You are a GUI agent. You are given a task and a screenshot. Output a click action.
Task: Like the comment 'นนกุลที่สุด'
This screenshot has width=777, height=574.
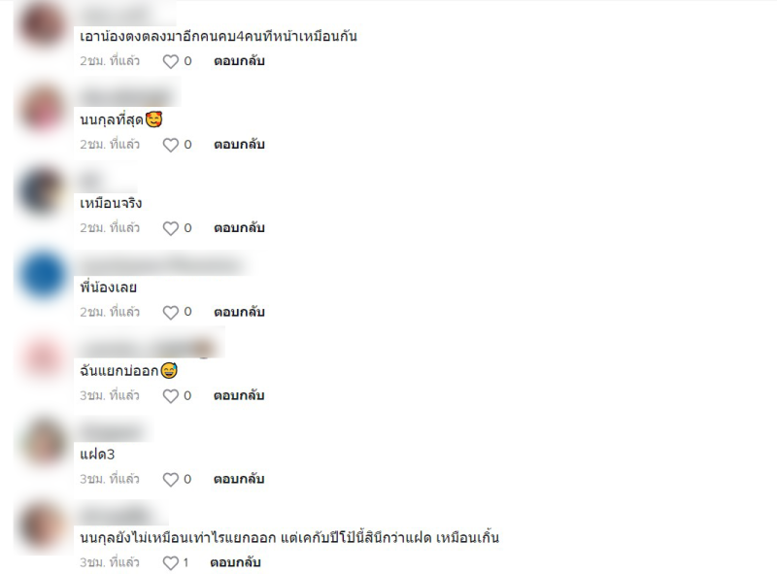171,145
